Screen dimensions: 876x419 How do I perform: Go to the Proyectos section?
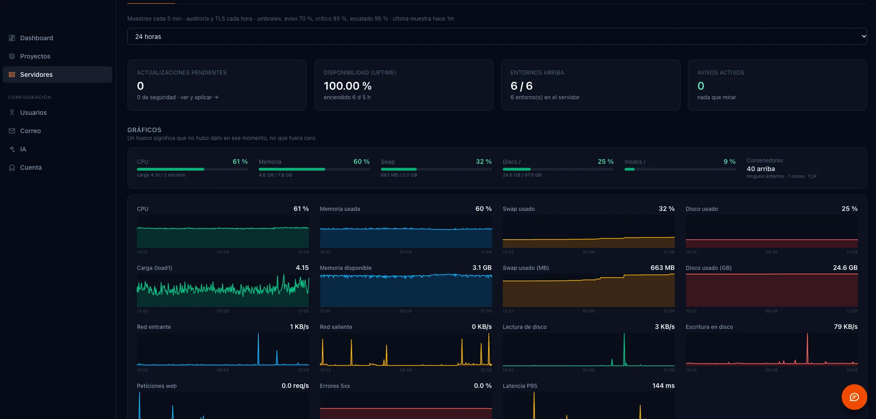57,56
